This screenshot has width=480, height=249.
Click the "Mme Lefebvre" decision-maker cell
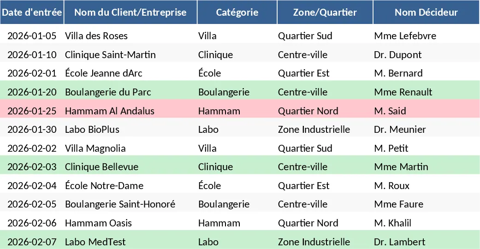click(x=405, y=36)
